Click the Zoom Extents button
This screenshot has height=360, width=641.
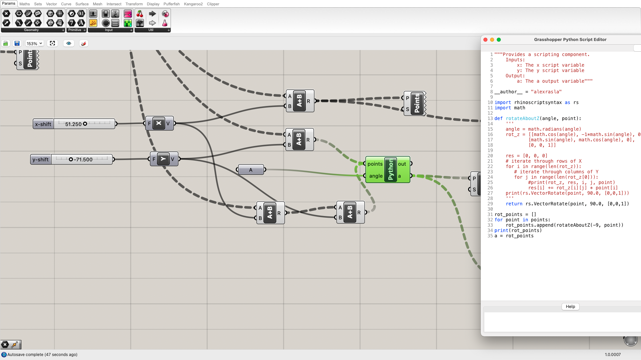click(x=52, y=43)
